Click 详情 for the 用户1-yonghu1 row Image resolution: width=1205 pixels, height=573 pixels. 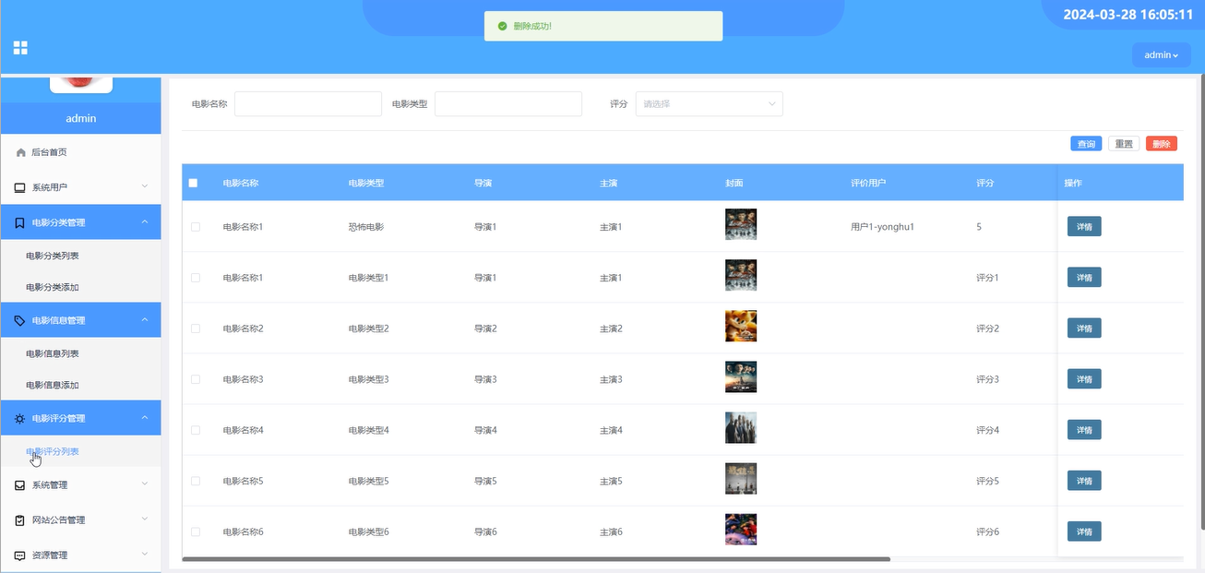tap(1084, 226)
